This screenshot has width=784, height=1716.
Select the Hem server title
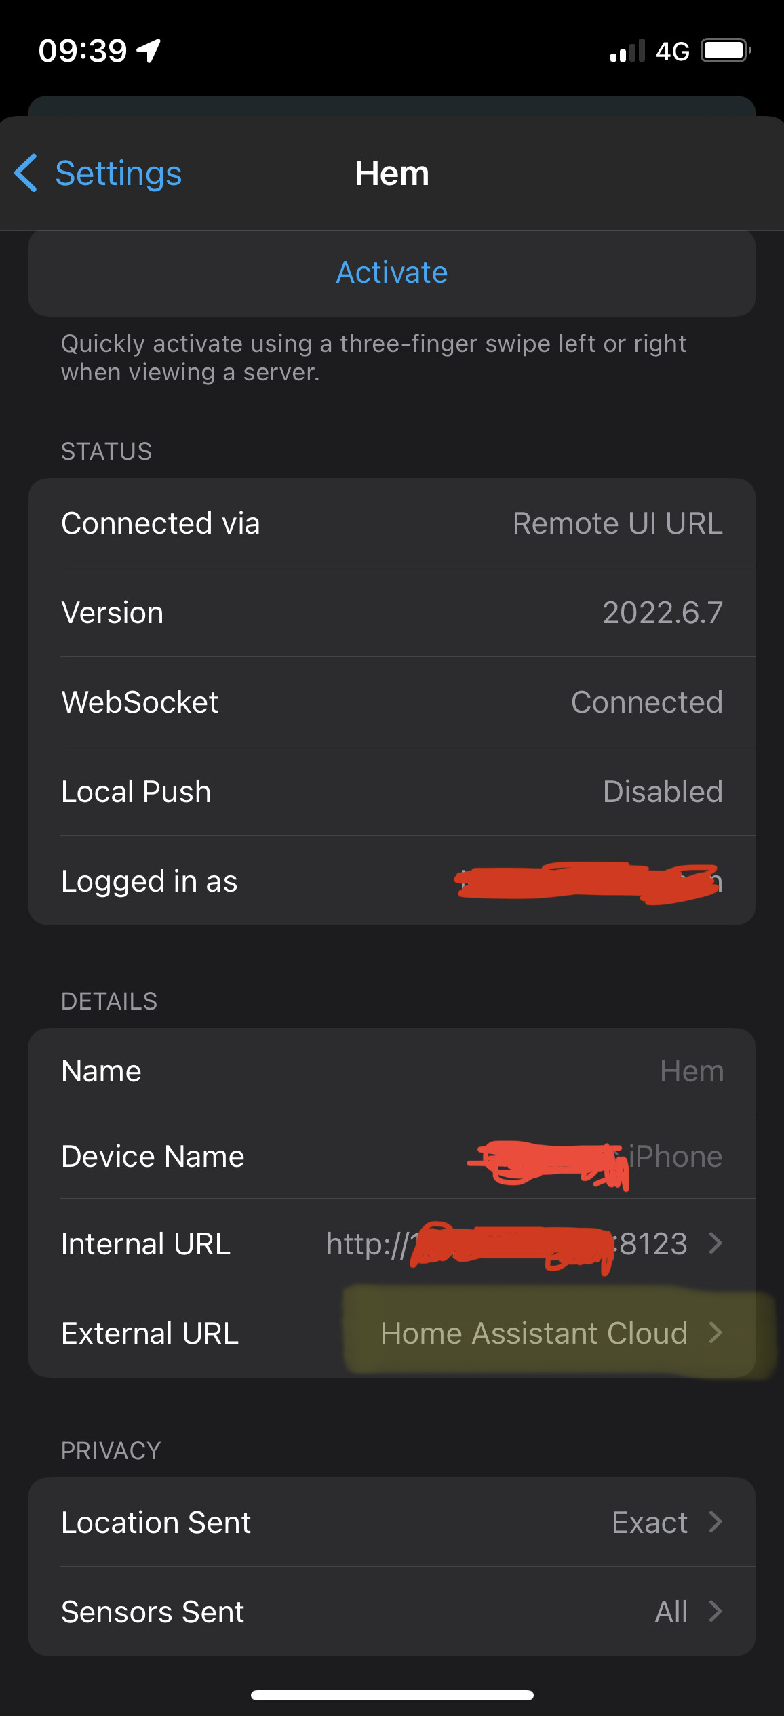[x=392, y=174]
